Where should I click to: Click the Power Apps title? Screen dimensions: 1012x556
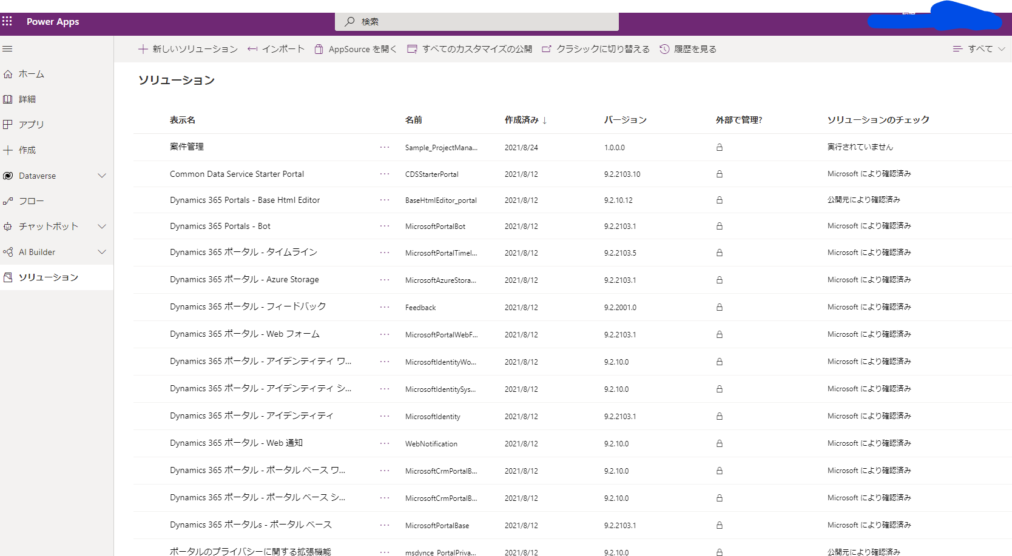click(53, 21)
